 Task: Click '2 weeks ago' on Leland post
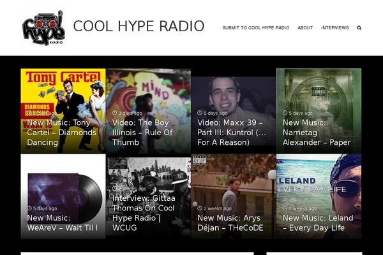tap(303, 208)
